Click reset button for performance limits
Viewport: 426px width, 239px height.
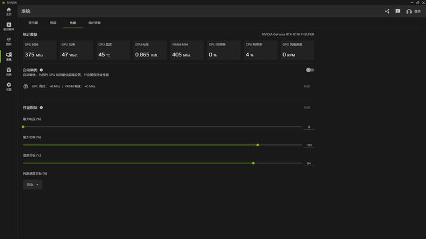(x=307, y=107)
